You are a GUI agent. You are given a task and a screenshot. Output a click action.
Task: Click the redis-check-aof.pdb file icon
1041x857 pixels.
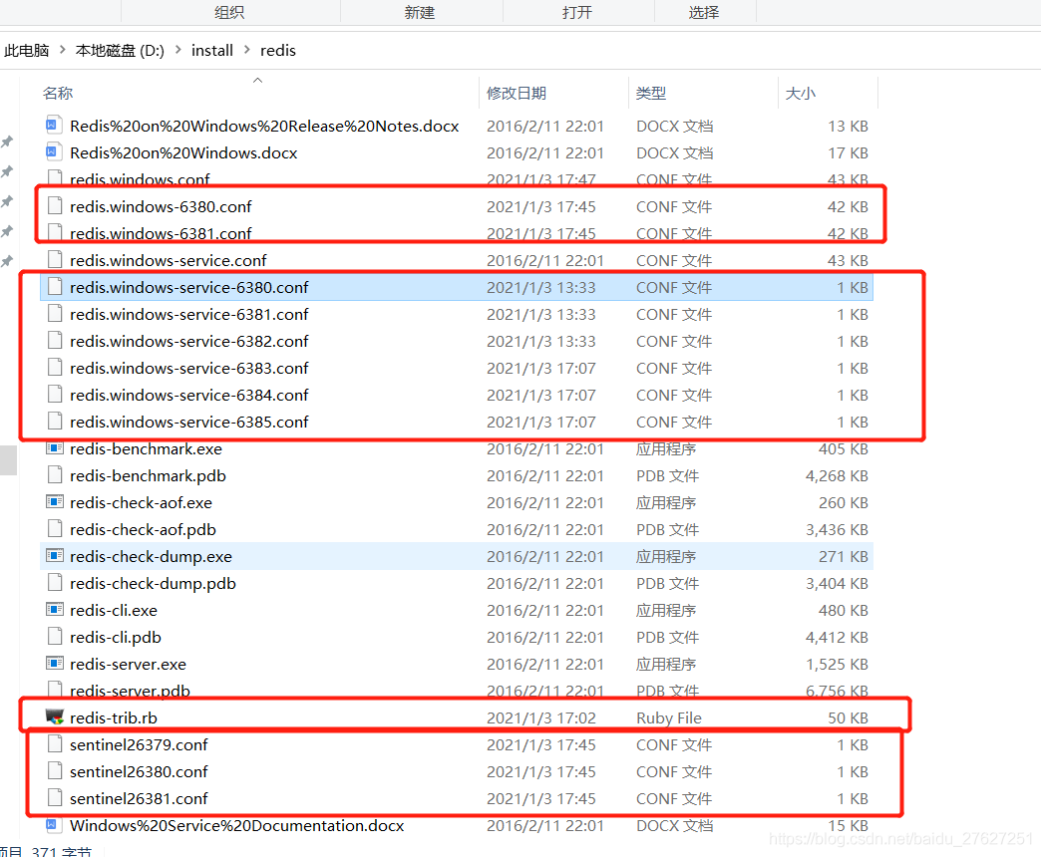coord(55,529)
